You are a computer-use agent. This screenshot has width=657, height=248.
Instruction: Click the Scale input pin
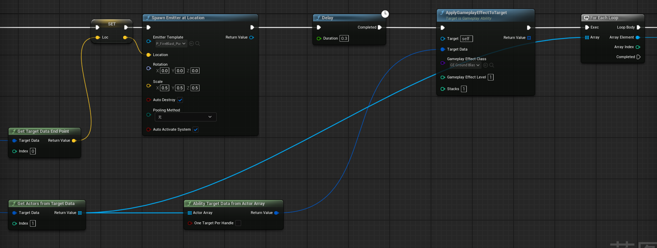(x=149, y=85)
